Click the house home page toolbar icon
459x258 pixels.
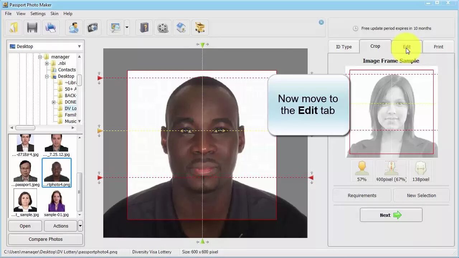pyautogui.click(x=181, y=28)
